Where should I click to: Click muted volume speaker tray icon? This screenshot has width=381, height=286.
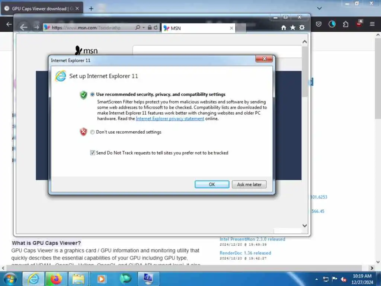coord(343,279)
